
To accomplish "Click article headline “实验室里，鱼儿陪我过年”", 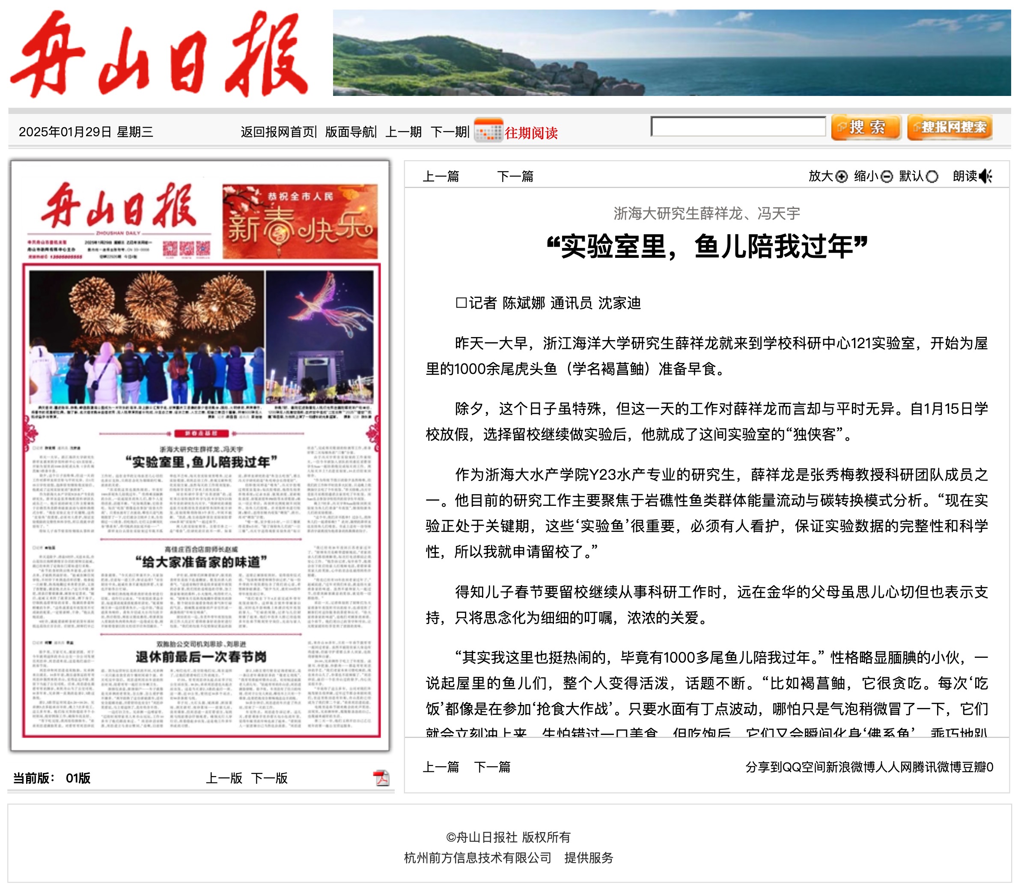I will click(x=706, y=246).
